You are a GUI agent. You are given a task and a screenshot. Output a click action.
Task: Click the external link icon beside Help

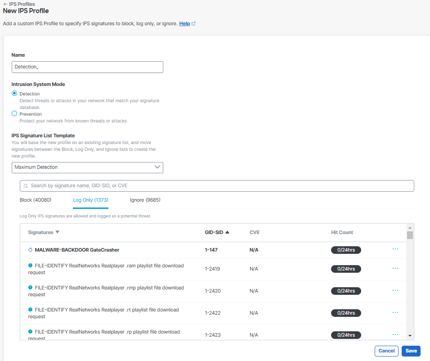click(x=193, y=23)
